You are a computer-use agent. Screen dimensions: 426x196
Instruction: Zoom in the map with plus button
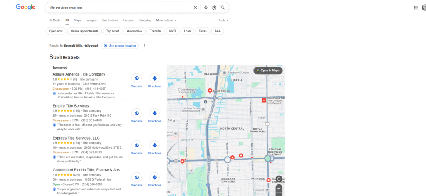click(x=279, y=189)
